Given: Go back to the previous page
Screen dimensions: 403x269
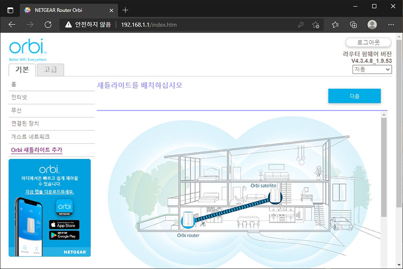Looking at the screenshot, I should coord(12,25).
